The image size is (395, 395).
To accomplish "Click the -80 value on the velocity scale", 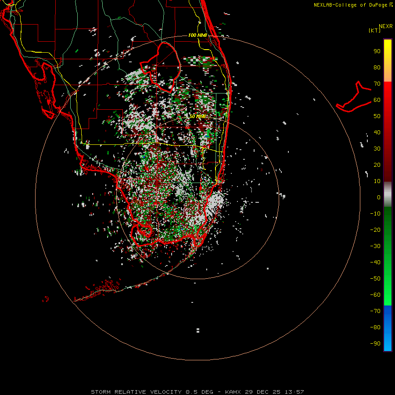I will click(375, 327).
